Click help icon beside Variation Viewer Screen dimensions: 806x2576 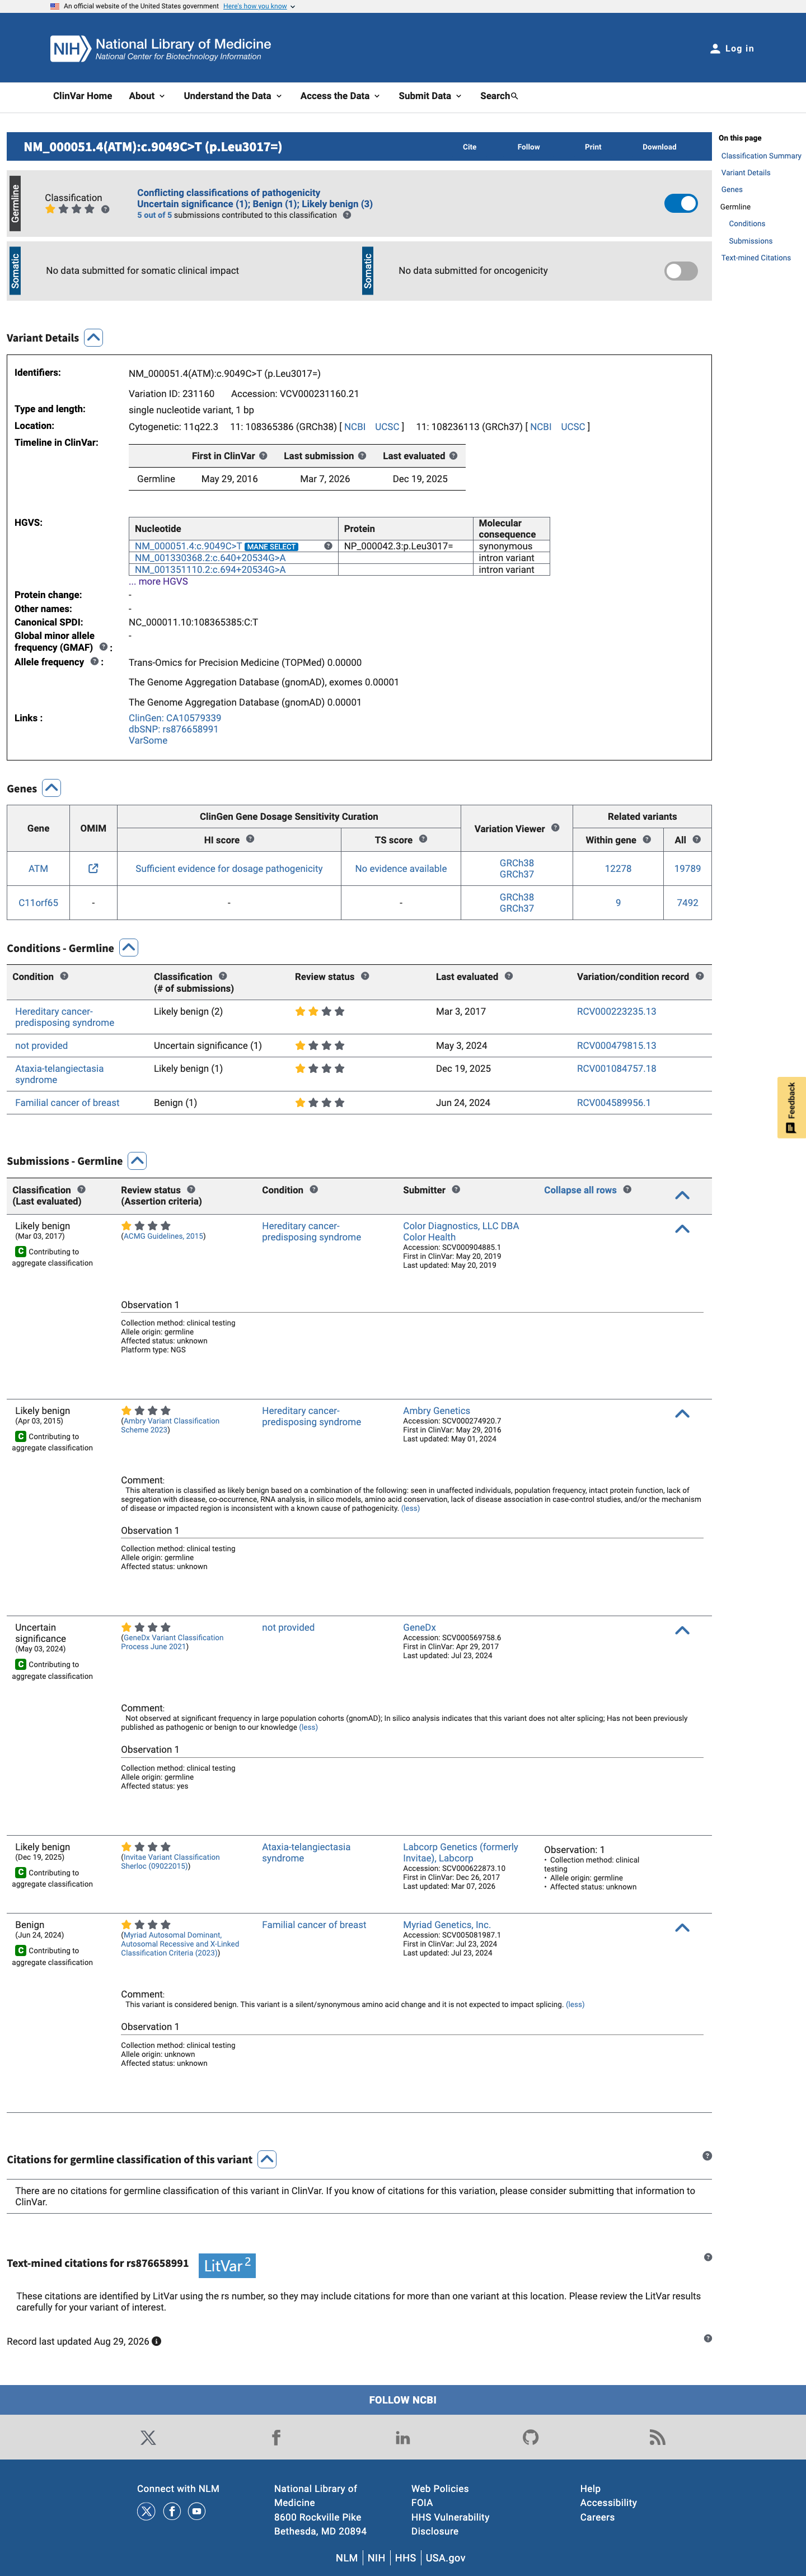coord(555,827)
